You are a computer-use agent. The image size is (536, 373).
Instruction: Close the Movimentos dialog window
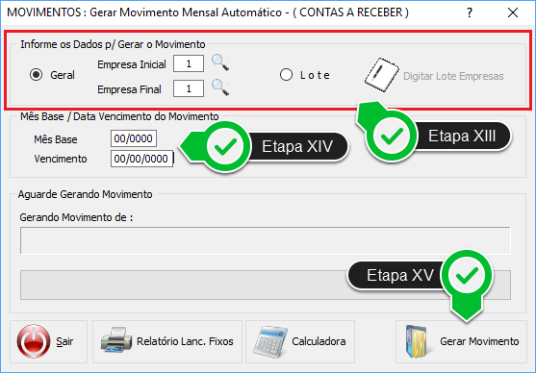513,13
